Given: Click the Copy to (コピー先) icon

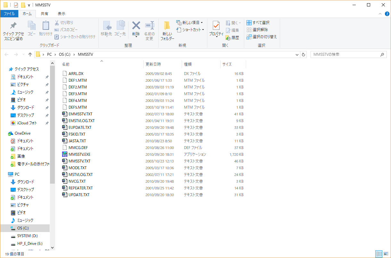Looking at the screenshot, I should (121, 26).
